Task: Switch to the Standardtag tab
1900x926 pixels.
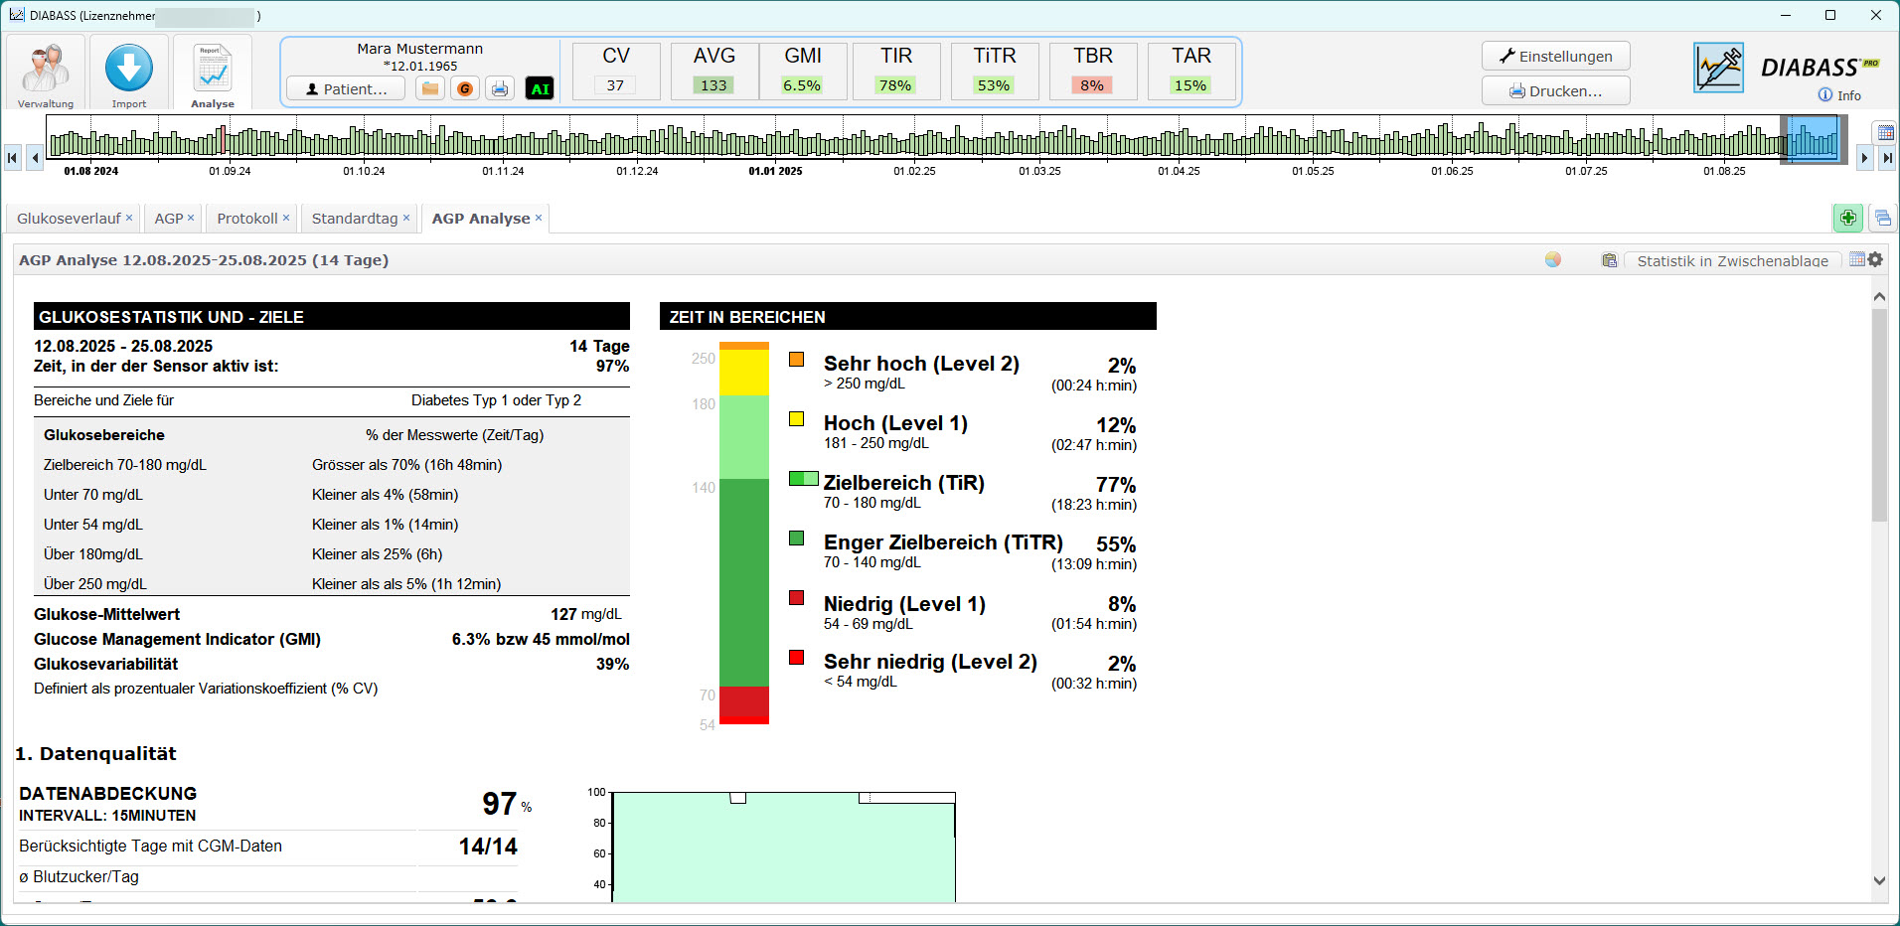Action: coord(355,219)
